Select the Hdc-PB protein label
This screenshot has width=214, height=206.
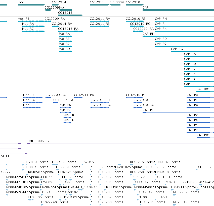coord(29,95)
